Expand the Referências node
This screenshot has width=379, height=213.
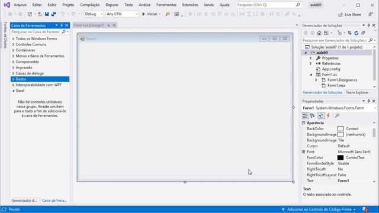(311, 63)
